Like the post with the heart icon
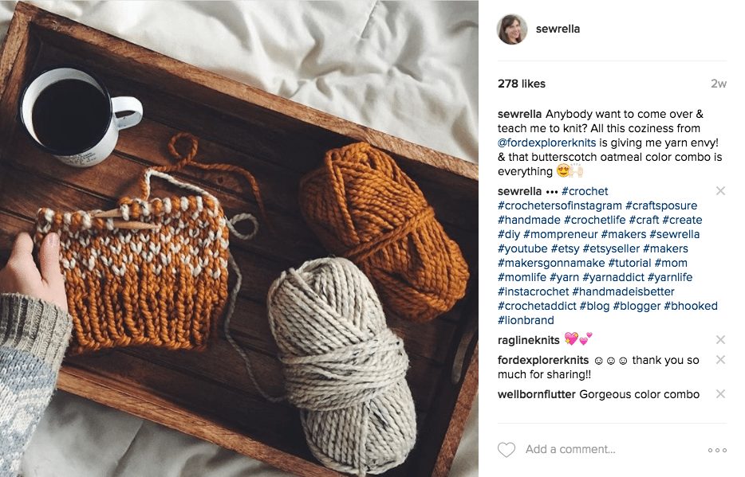Screen dimensions: 745x477 point(506,449)
